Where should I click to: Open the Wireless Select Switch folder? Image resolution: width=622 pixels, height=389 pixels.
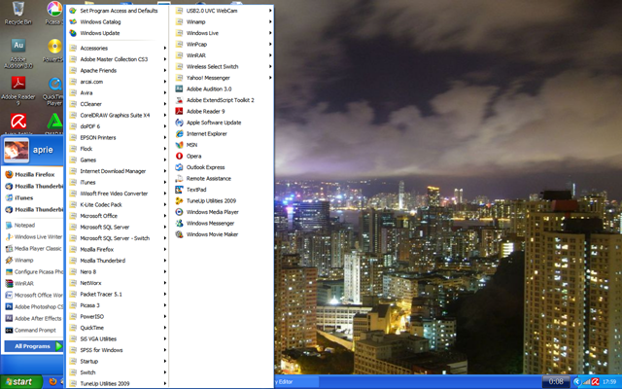click(222, 67)
